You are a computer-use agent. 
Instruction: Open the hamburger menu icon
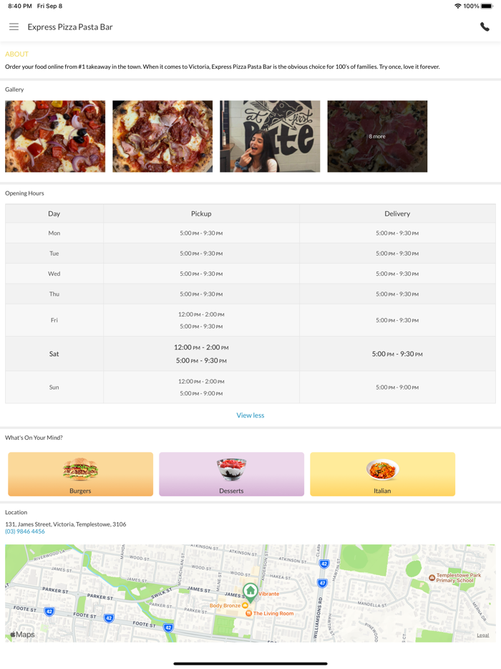coord(14,27)
